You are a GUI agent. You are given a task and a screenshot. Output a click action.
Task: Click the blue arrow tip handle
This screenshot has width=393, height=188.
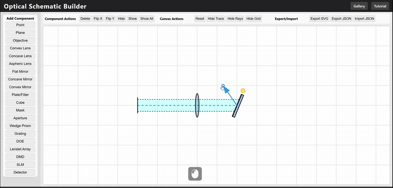pos(223,85)
